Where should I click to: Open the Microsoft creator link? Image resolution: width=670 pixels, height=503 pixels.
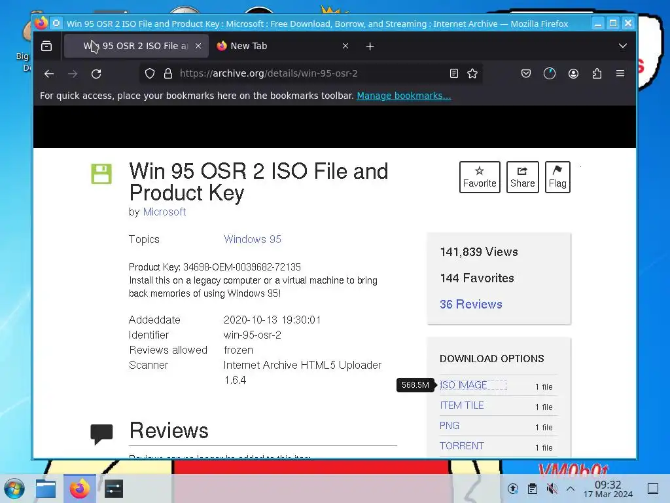coord(164,212)
